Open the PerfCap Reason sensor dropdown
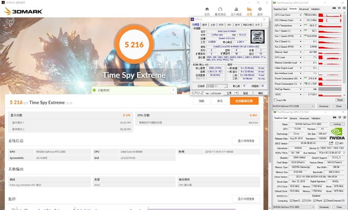Viewport: 348px width, 210px height. [301, 89]
